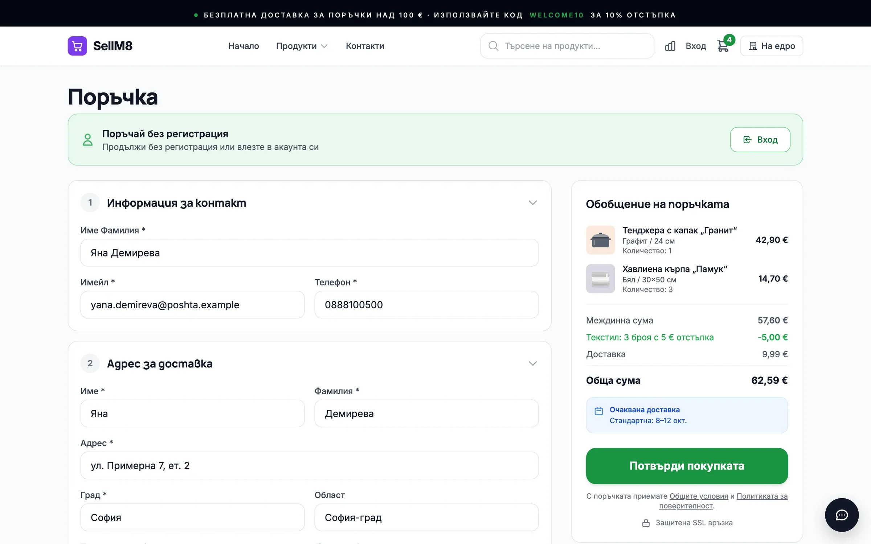This screenshot has height=544, width=871.
Task: Click the step 1 number badge
Action: [90, 203]
